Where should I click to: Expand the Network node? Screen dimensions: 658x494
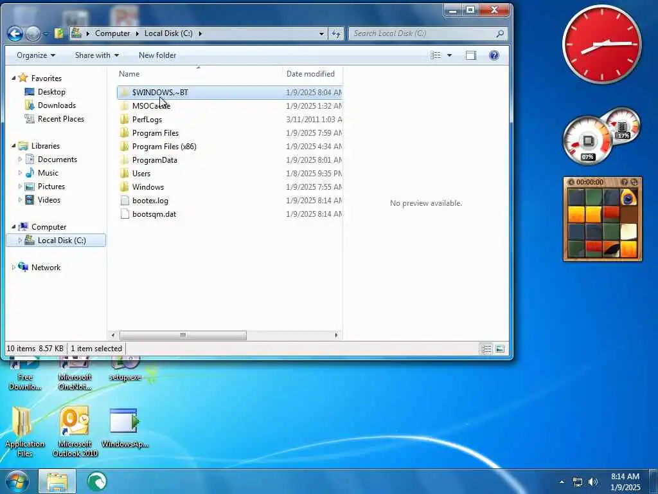point(13,268)
